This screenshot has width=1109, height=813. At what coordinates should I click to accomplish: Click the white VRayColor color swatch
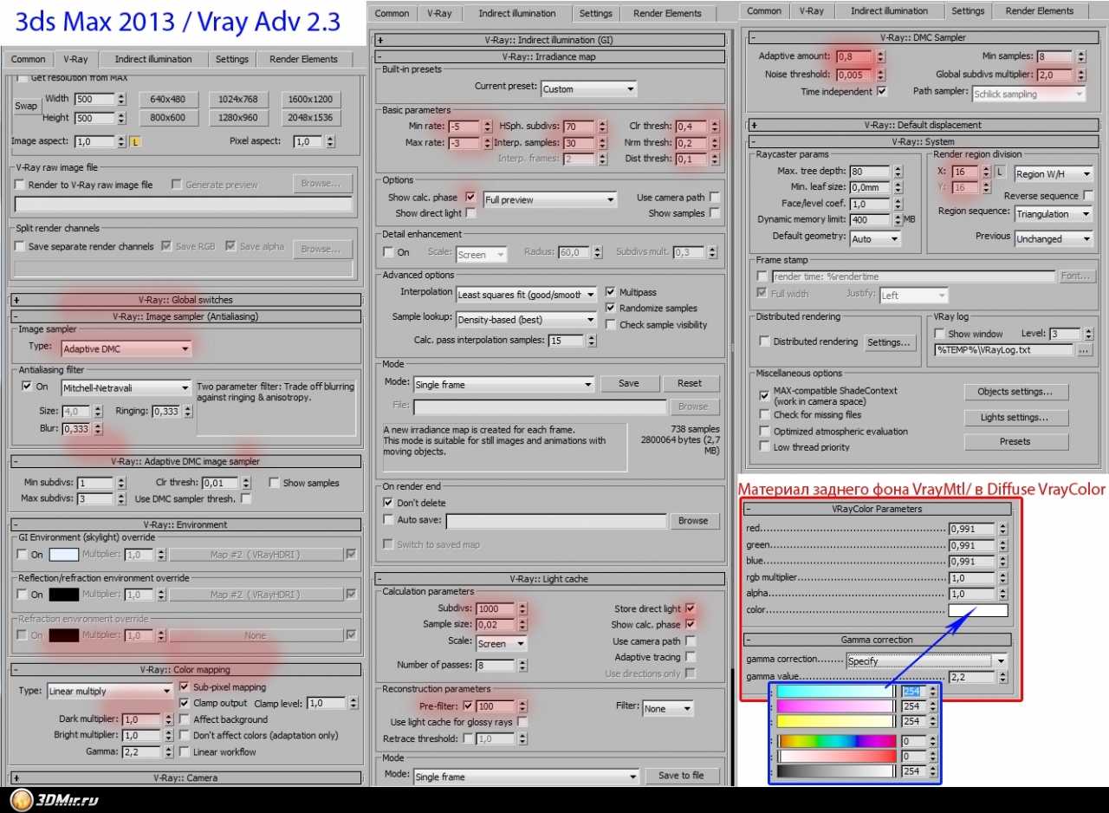pos(978,611)
